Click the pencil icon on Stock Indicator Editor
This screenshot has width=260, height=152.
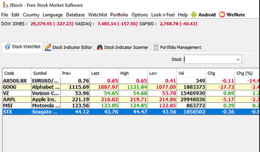pyautogui.click(x=48, y=47)
